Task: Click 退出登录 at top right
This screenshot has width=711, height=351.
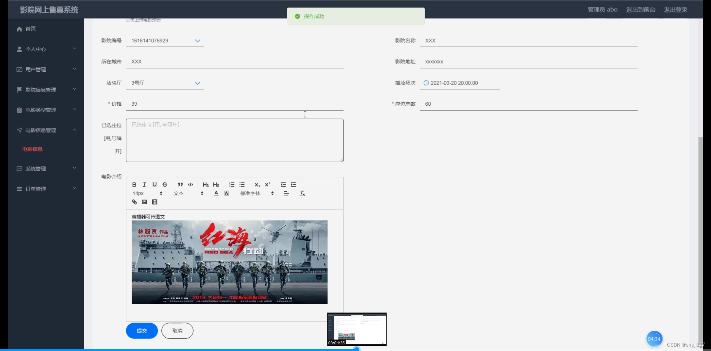Action: click(675, 10)
